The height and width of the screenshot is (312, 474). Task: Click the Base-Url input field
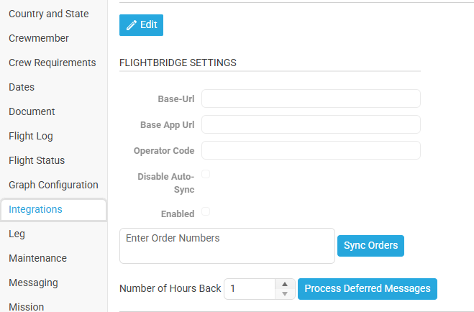tap(311, 98)
